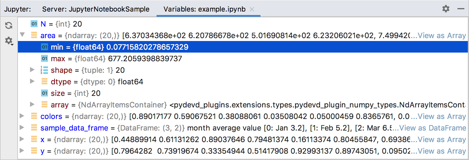Open View as Array for y variable
Viewport: 469px width, 160px height.
(442, 151)
